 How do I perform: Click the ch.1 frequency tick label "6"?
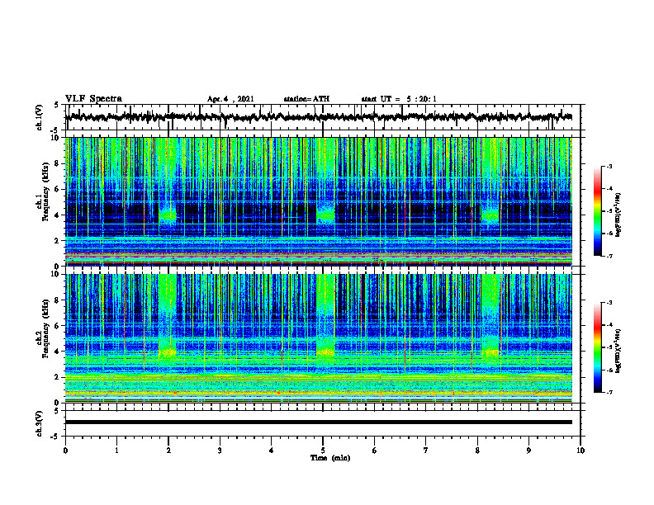click(57, 190)
